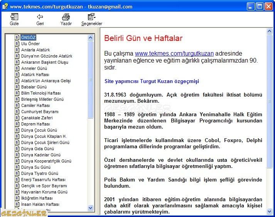Viewport: 275px width, 217px height.
Task: Click page icon beside Dünya Su Günü
Action: (x=17, y=167)
